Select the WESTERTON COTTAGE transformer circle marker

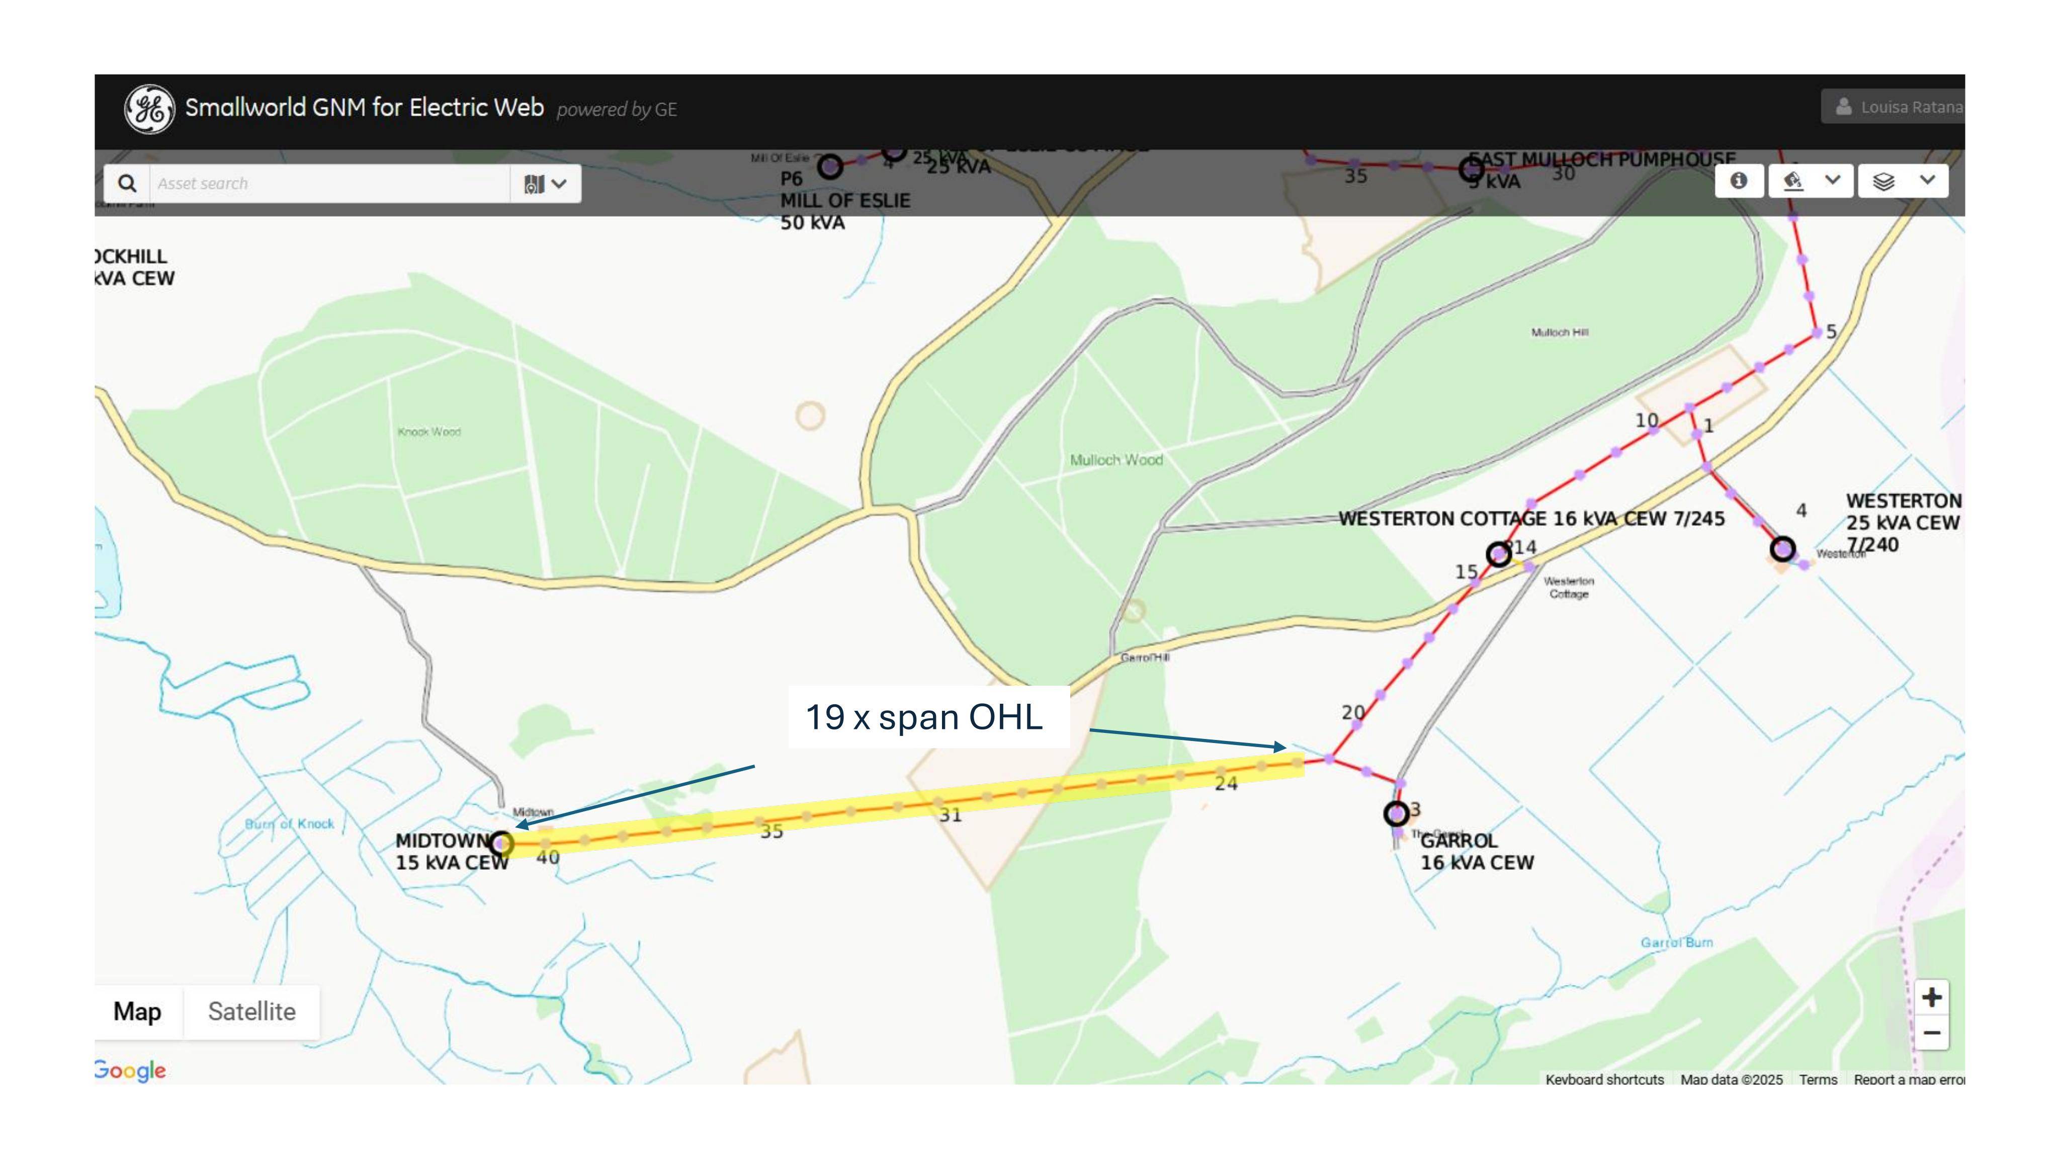tap(1499, 553)
